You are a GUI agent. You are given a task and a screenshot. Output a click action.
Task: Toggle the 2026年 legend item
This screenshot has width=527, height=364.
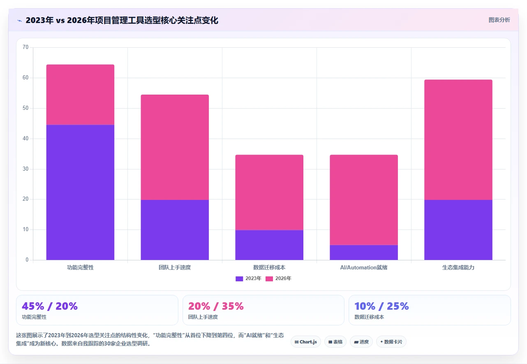(x=278, y=278)
